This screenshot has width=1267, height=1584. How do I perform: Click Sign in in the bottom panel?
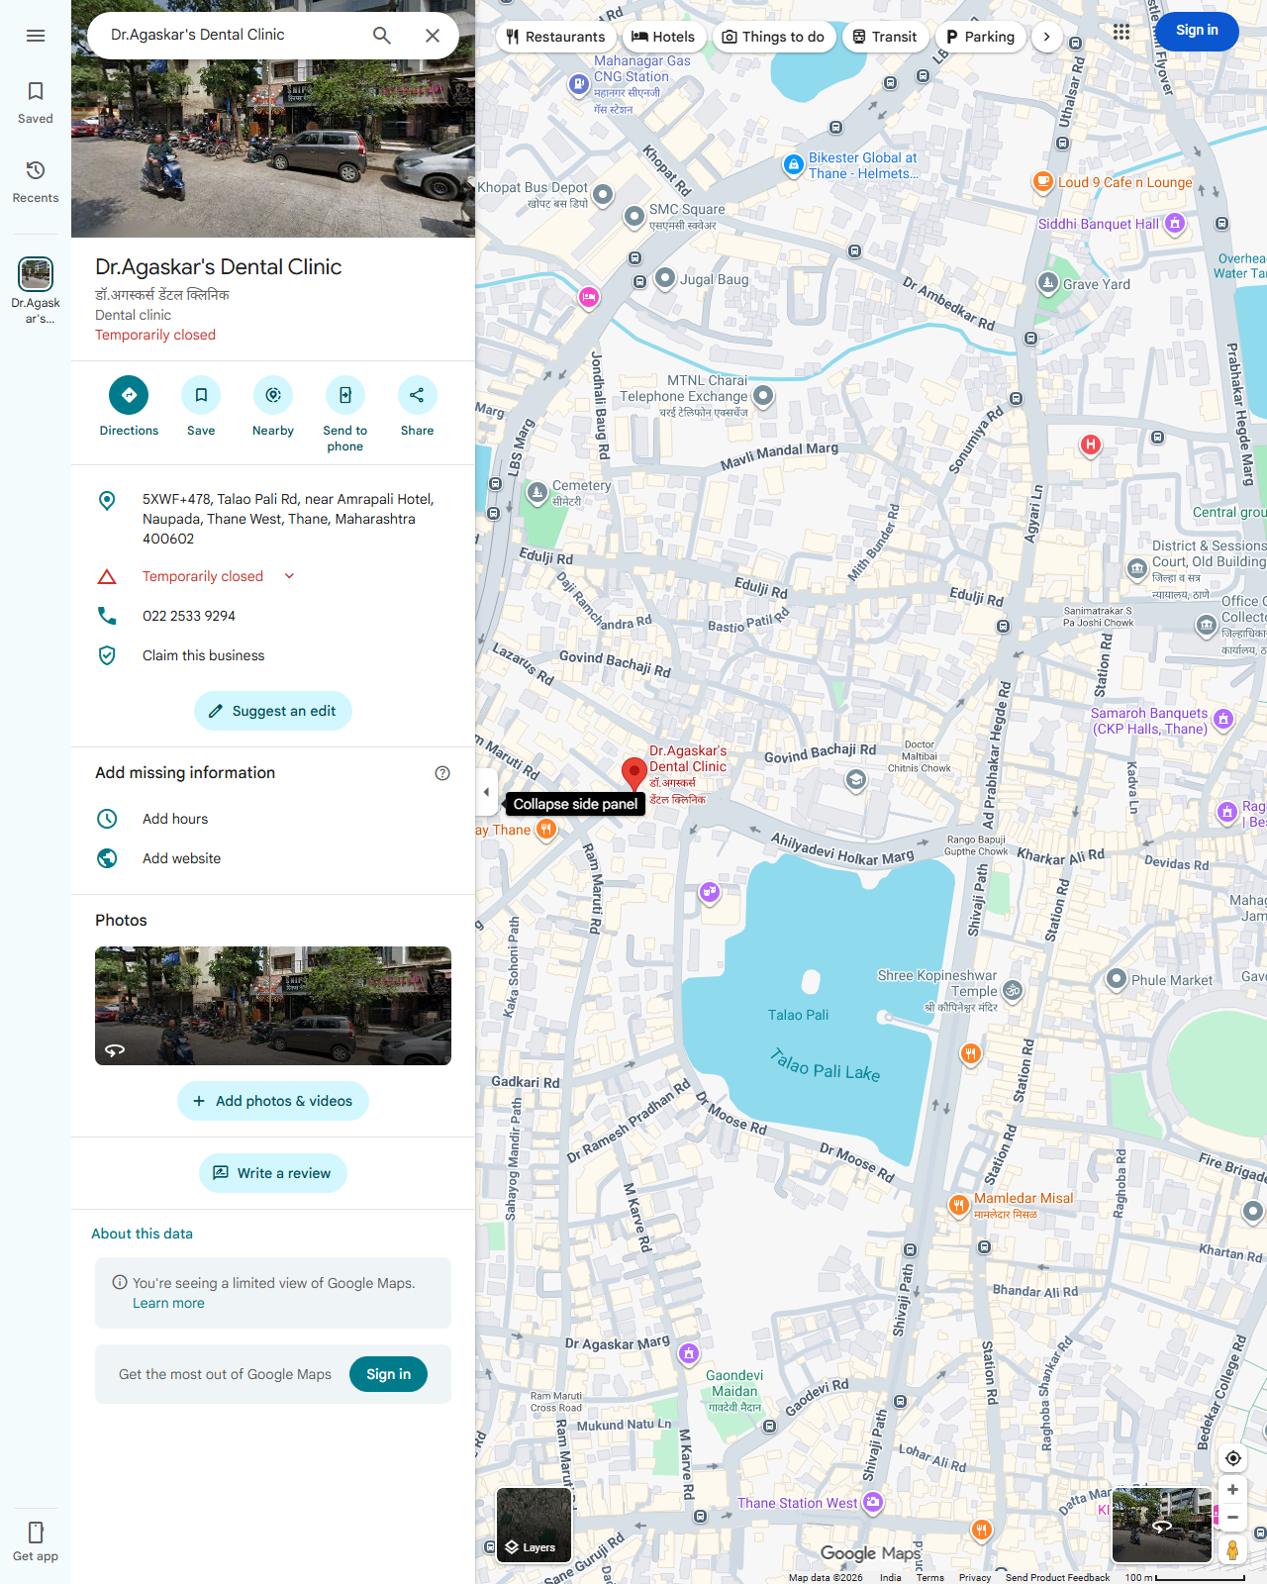pos(388,1374)
